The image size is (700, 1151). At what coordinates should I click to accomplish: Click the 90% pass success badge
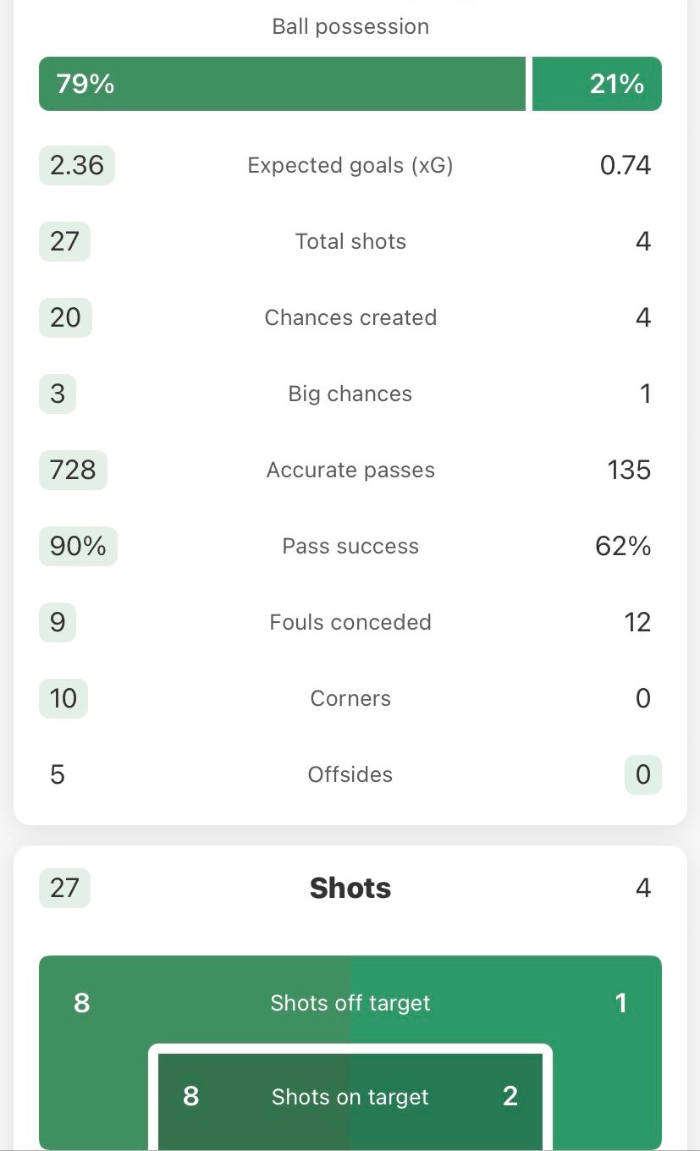(x=78, y=546)
